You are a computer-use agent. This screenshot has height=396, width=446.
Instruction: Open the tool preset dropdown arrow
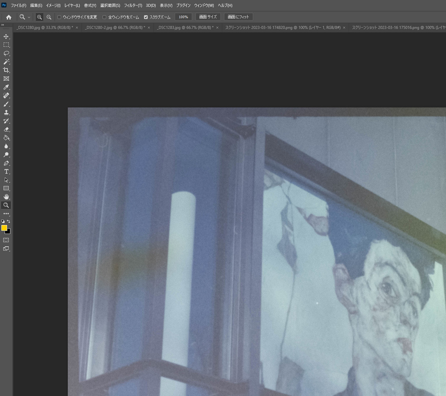tap(29, 17)
